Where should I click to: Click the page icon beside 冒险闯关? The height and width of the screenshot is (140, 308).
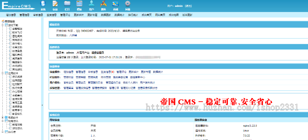[10, 36]
